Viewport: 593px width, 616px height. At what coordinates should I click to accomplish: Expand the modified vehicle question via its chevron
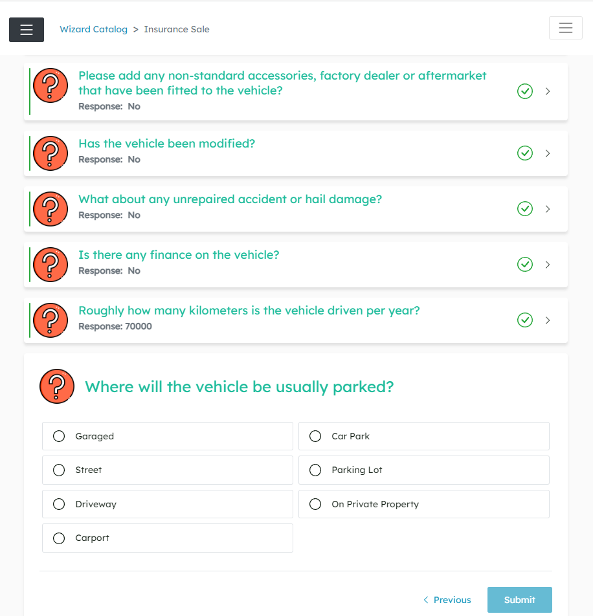[548, 153]
